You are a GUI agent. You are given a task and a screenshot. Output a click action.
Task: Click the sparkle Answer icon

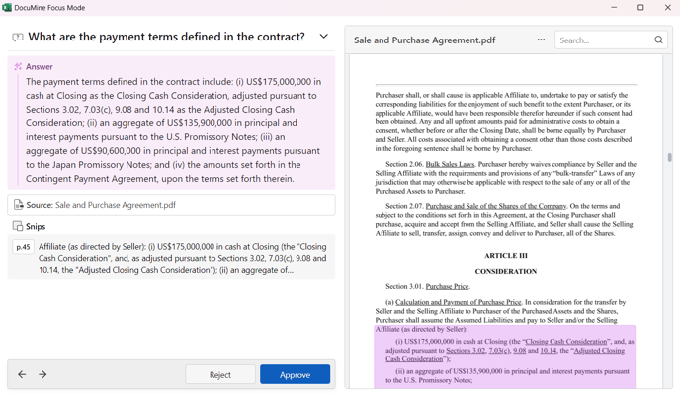(18, 67)
